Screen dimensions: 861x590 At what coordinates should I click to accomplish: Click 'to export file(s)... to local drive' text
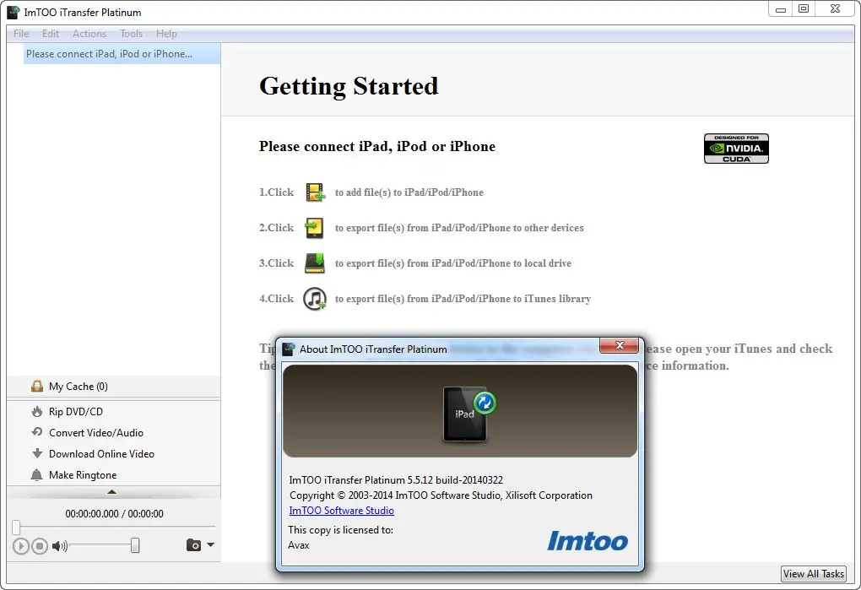pos(453,263)
